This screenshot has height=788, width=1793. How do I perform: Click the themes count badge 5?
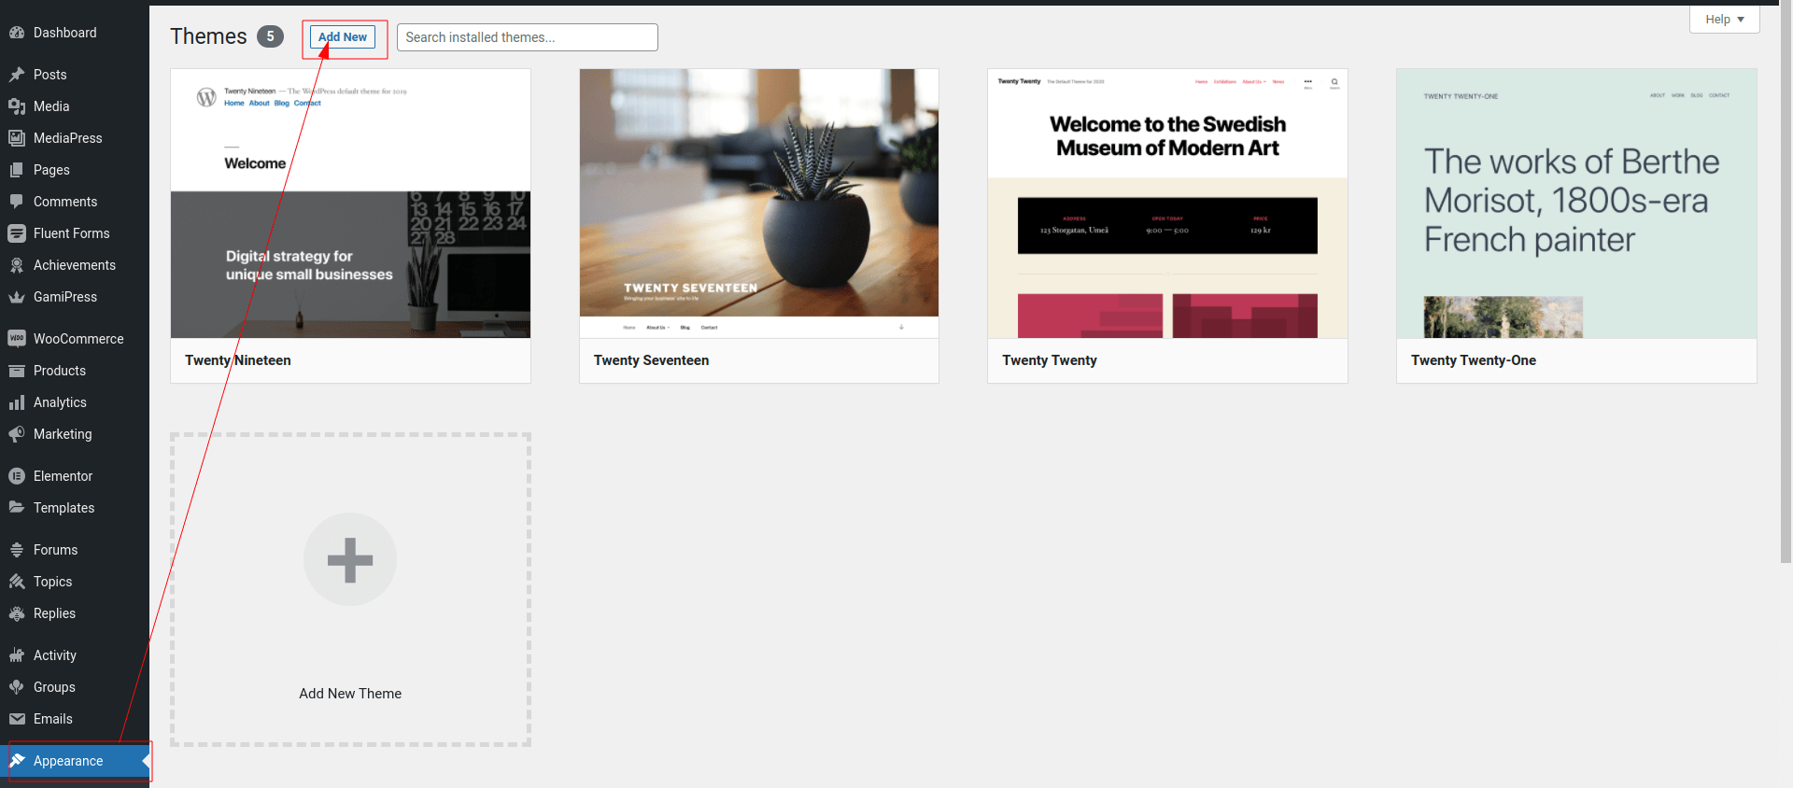tap(270, 36)
